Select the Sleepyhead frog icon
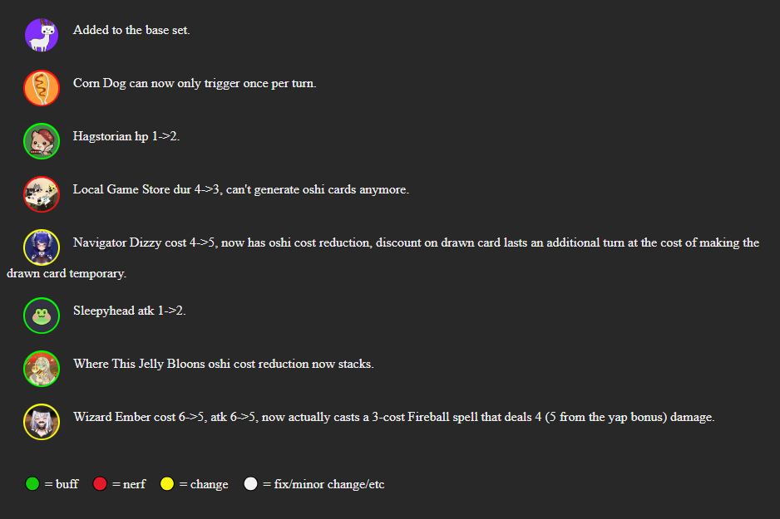Screen dimensions: 780x519 42,316
